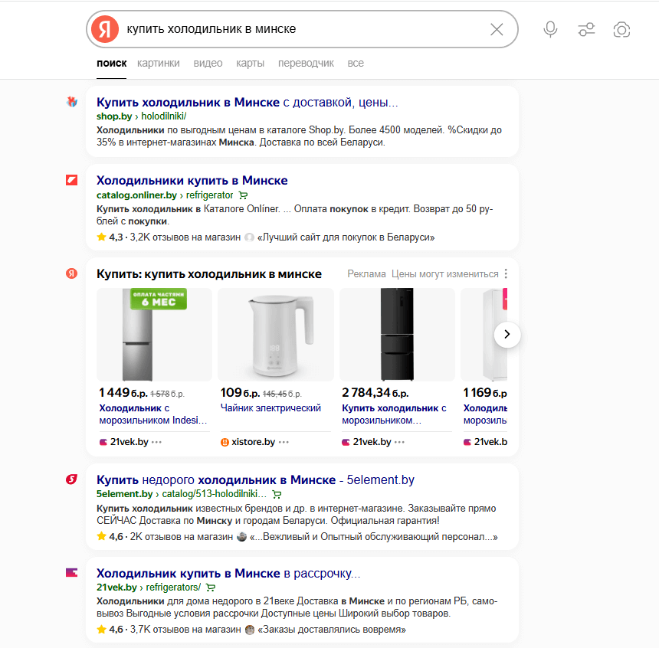The image size is (659, 648).
Task: Click the 109 б.р. kettle price
Action: pyautogui.click(x=240, y=392)
